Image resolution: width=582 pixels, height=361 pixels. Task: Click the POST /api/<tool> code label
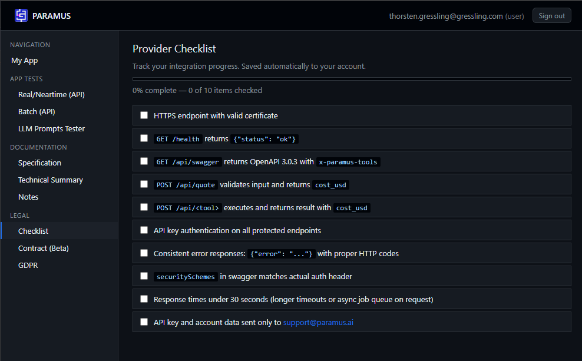coord(187,208)
